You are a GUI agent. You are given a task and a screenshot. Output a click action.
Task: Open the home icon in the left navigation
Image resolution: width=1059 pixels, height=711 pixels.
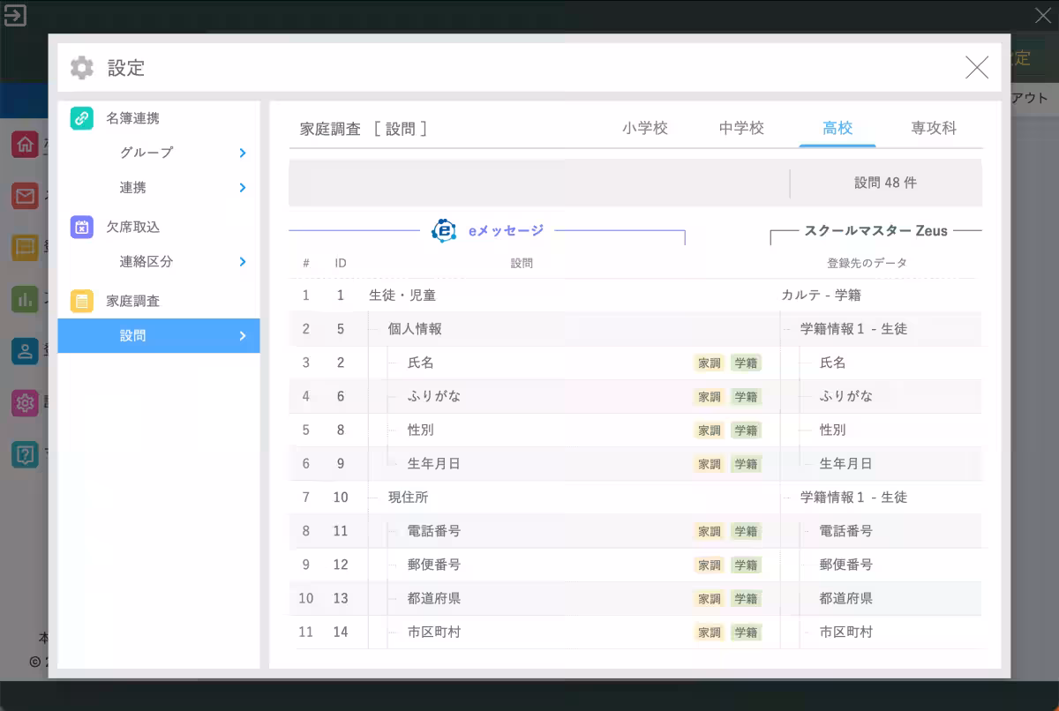[x=26, y=144]
